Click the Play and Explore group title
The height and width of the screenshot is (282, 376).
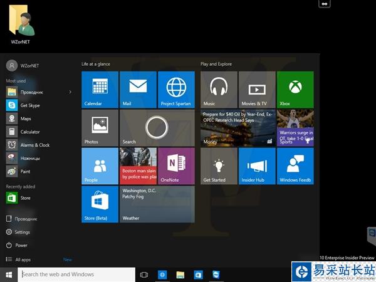216,64
